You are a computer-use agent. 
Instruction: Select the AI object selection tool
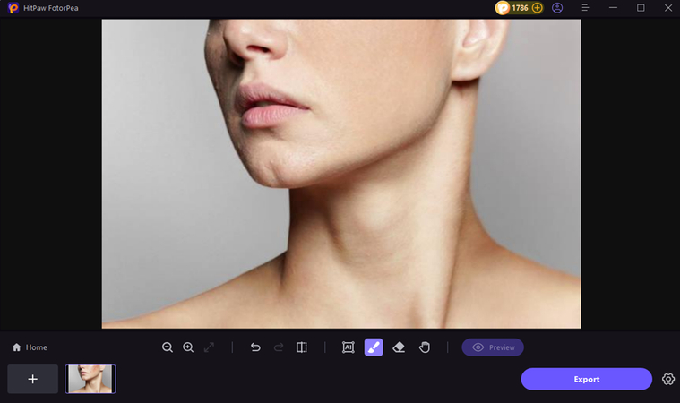(349, 347)
